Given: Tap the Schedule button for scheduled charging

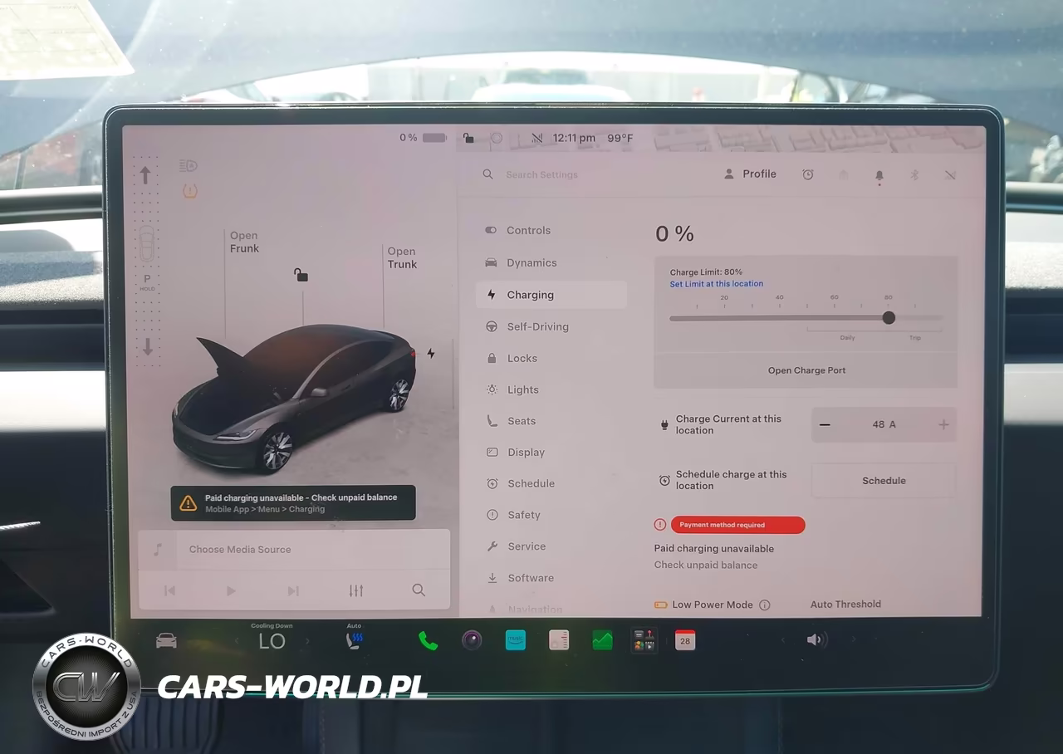Looking at the screenshot, I should (x=884, y=481).
